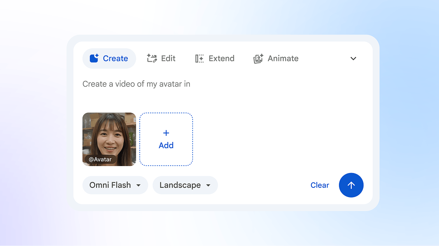Switch to the Edit tab
Screen dimensions: 439x246
pyautogui.click(x=161, y=58)
